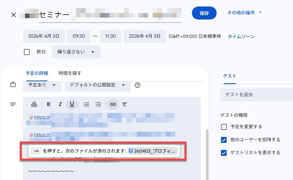Uncheck ゲストリストを表示する permission
The height and width of the screenshot is (180, 293).
click(x=224, y=153)
